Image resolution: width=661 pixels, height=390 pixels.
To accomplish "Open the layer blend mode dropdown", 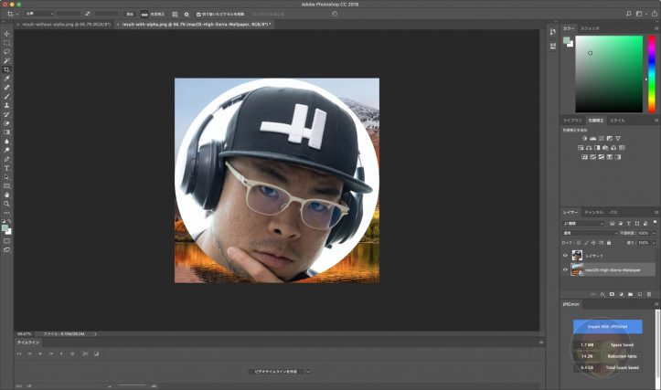I will click(x=583, y=233).
